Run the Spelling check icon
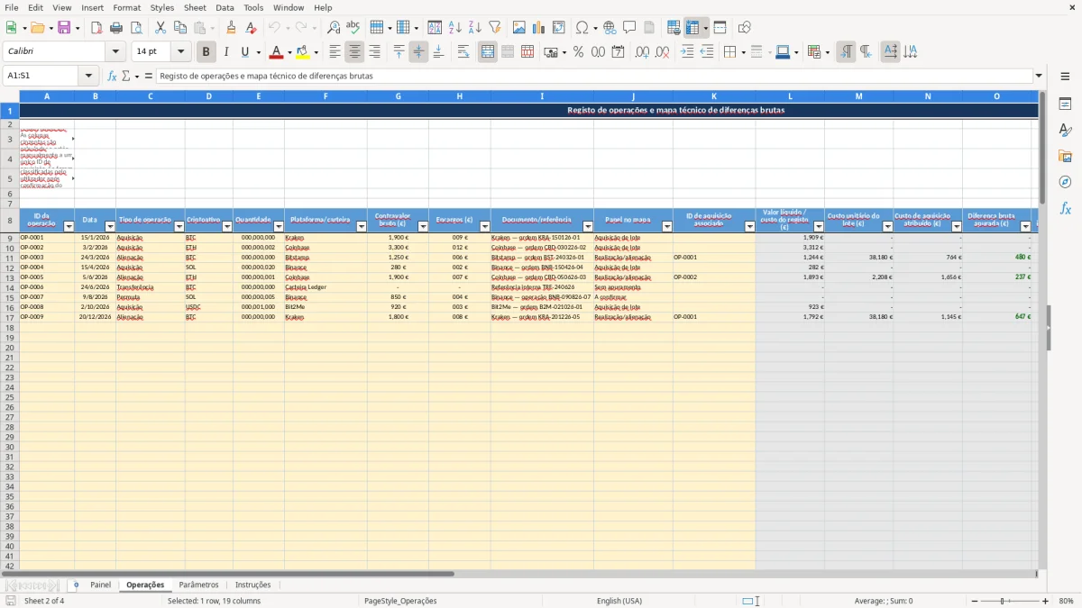The width and height of the screenshot is (1082, 608). [x=353, y=28]
